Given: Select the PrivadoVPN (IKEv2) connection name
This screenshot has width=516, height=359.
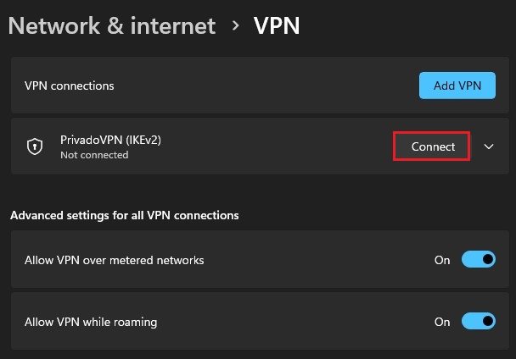Looking at the screenshot, I should pyautogui.click(x=110, y=140).
